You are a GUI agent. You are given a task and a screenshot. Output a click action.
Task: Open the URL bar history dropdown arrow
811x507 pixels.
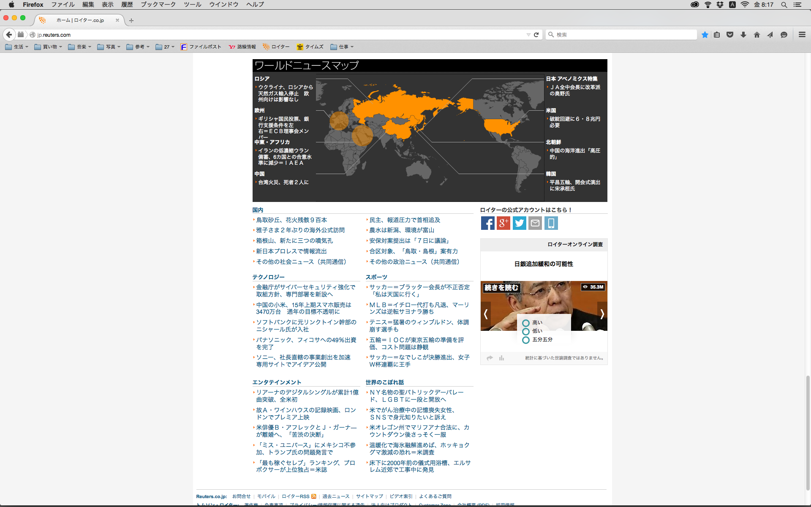[528, 35]
